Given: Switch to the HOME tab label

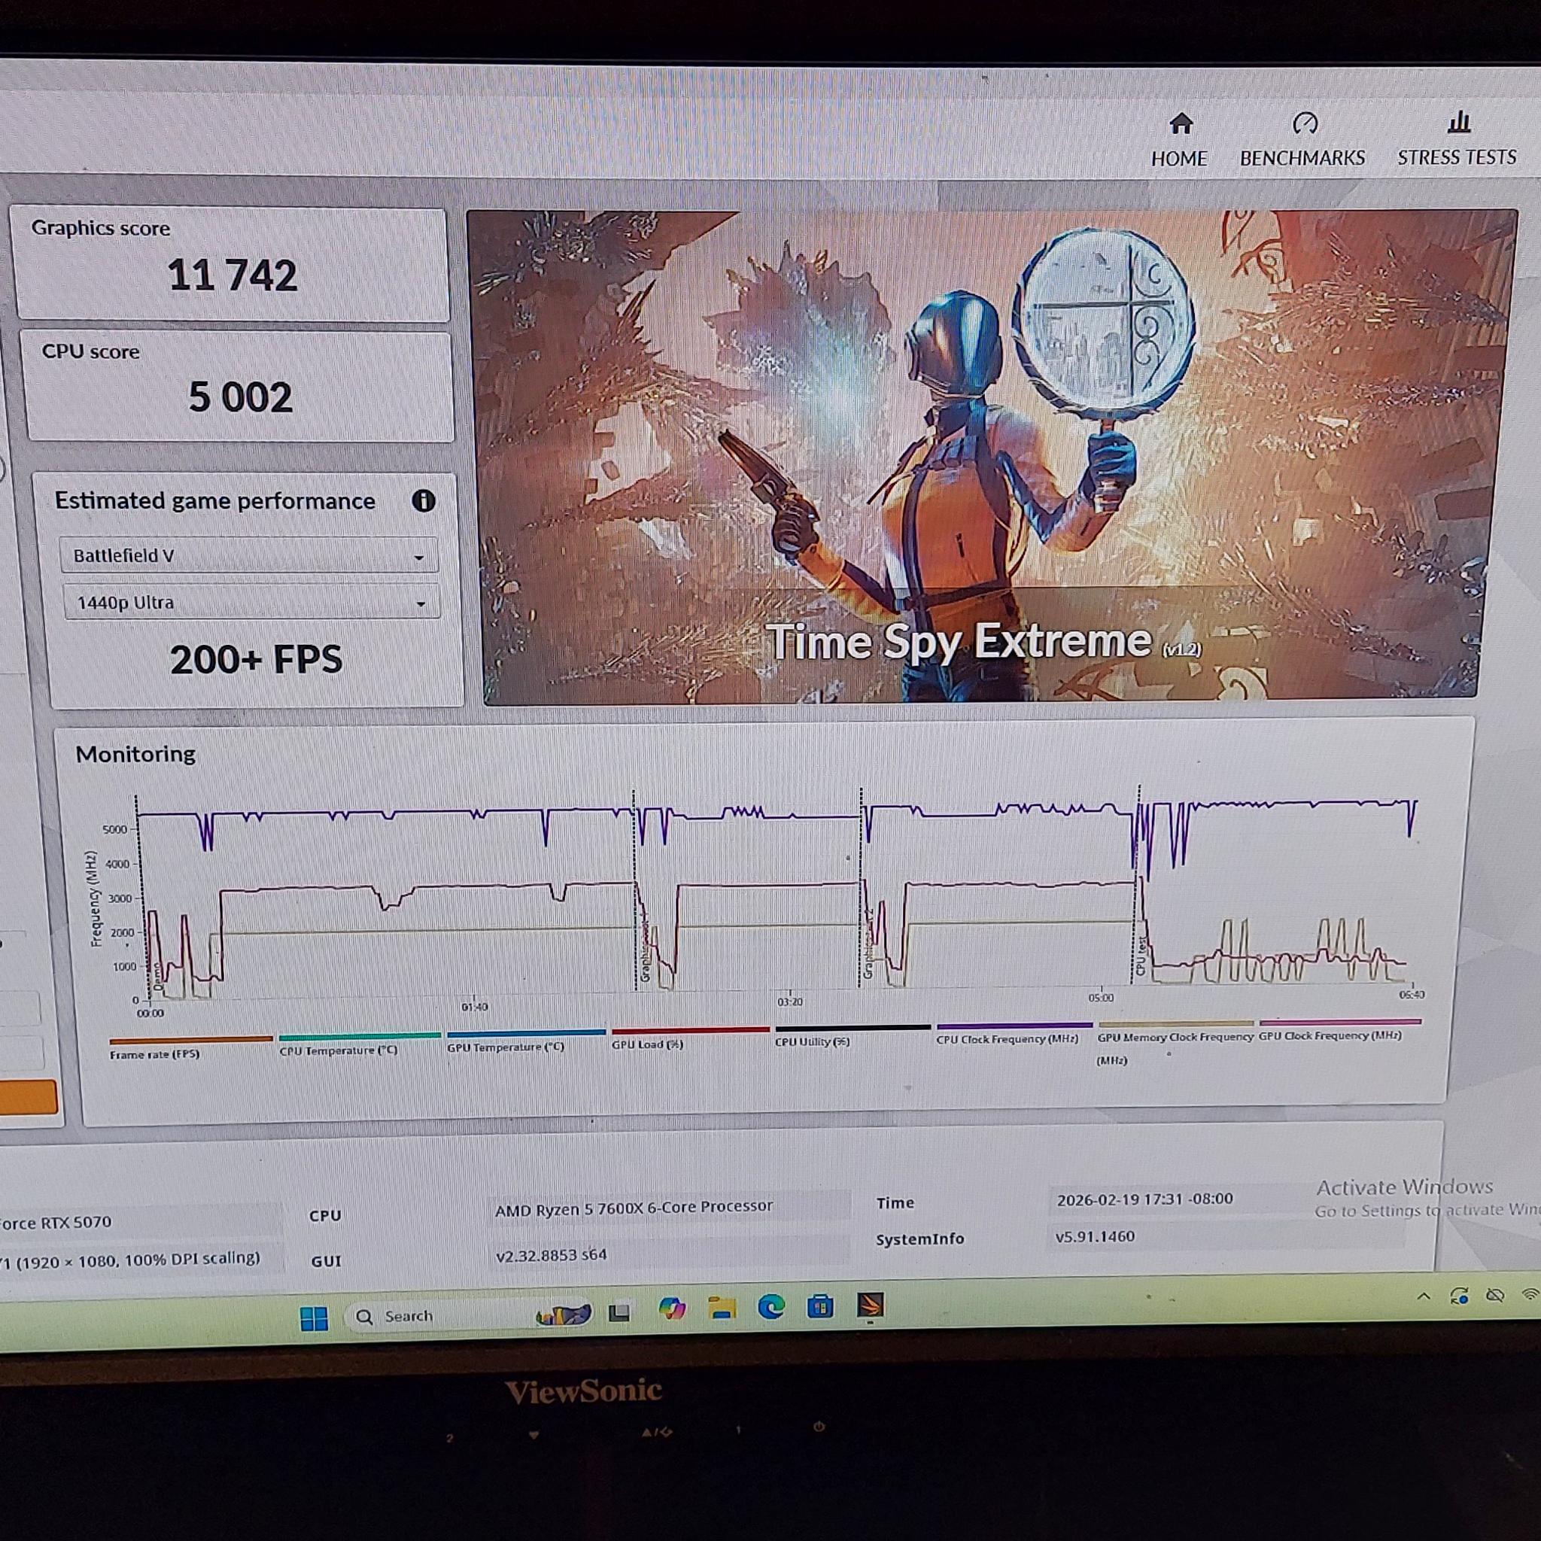Looking at the screenshot, I should pyautogui.click(x=1179, y=159).
